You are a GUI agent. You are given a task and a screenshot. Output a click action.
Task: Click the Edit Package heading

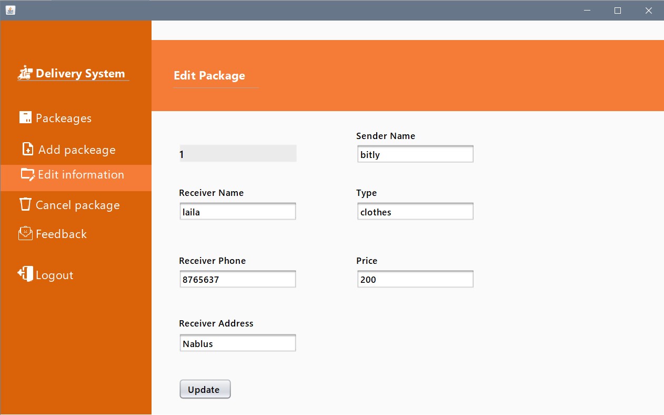209,75
